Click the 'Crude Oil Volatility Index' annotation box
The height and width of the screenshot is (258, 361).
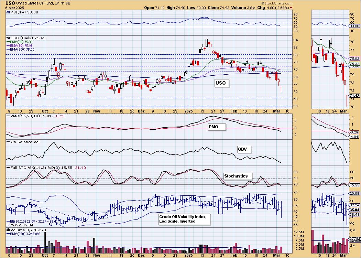pos(184,219)
